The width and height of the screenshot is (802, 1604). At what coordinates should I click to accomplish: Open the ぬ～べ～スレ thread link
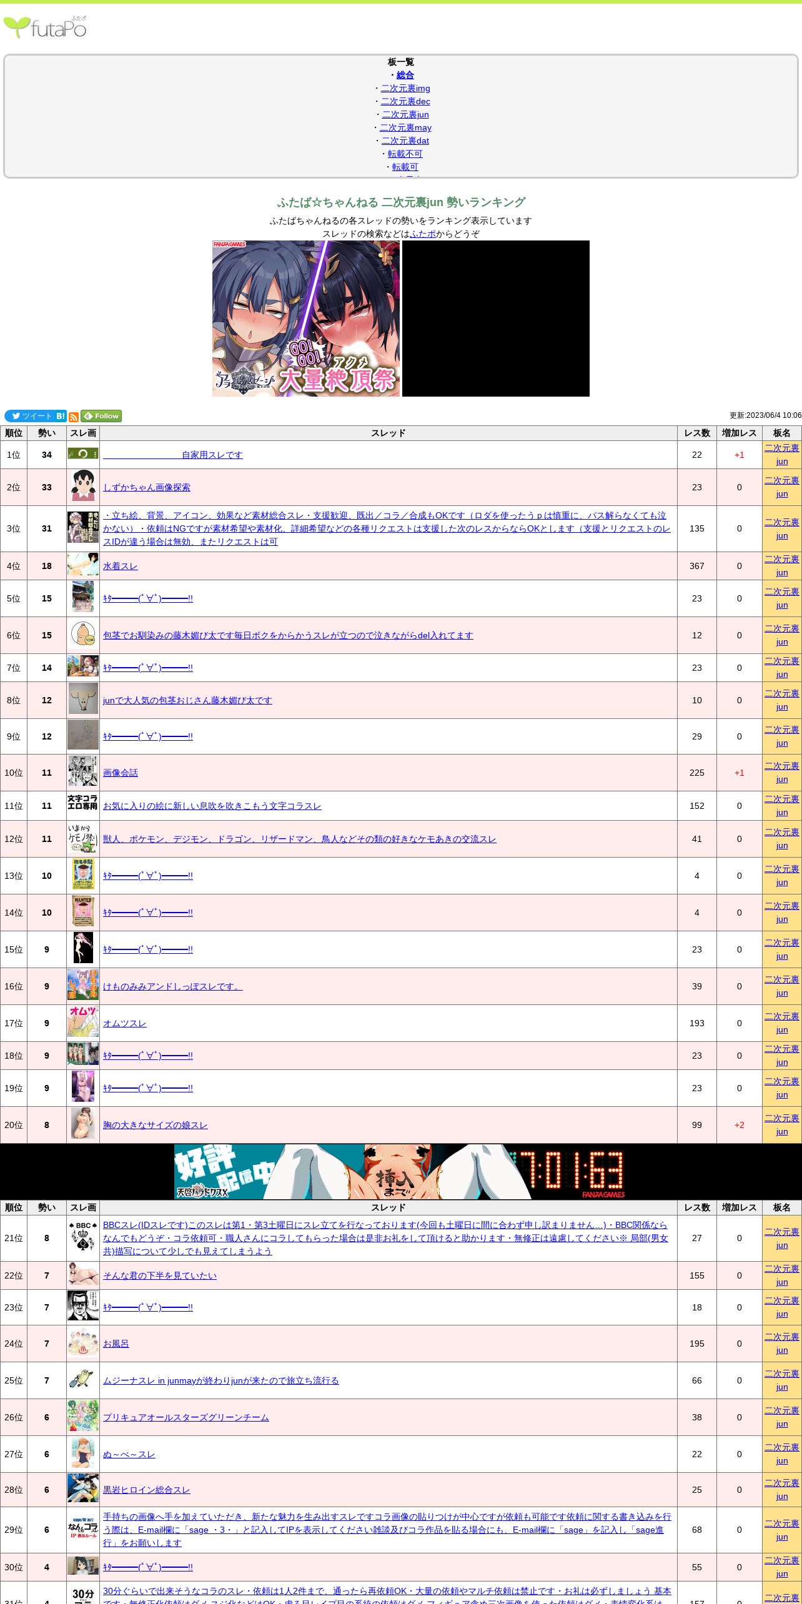129,1454
